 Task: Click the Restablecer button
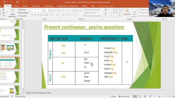click(23, 13)
